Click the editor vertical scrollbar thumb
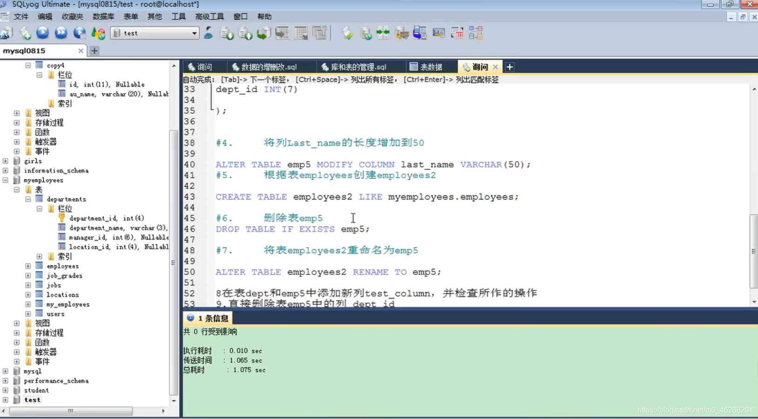 pyautogui.click(x=754, y=252)
